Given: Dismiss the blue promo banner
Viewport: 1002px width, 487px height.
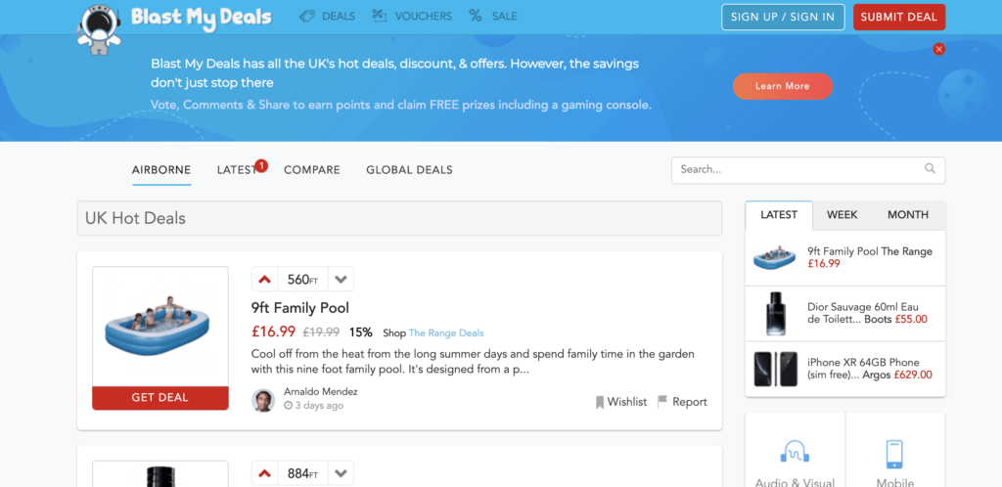Looking at the screenshot, I should (x=938, y=49).
